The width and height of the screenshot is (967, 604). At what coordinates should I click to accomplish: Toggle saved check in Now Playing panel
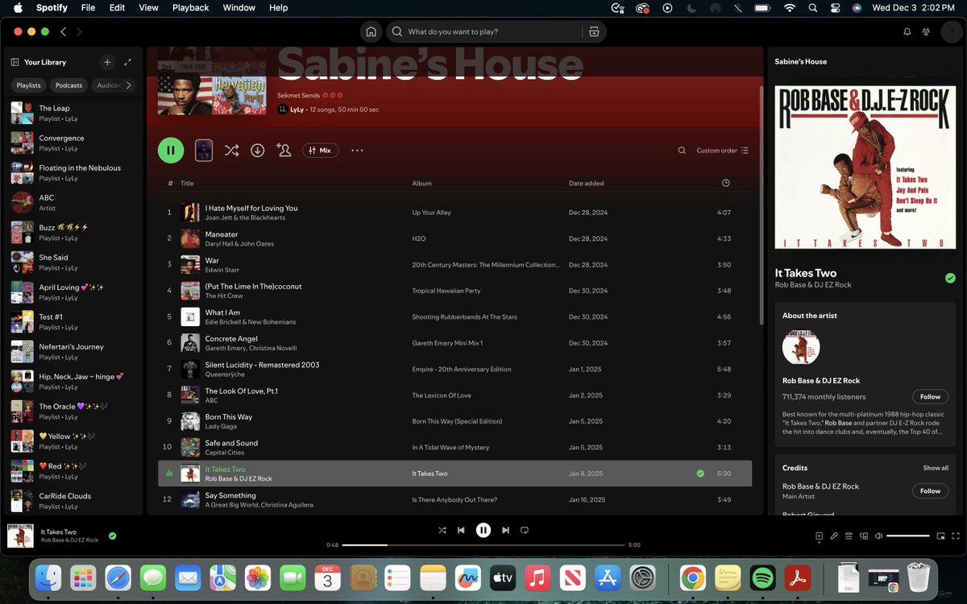[x=950, y=278]
